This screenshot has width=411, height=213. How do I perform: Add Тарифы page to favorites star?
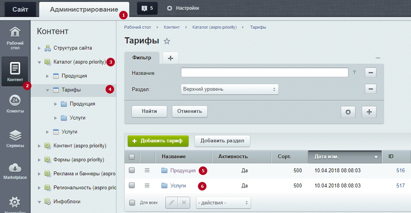click(x=167, y=41)
